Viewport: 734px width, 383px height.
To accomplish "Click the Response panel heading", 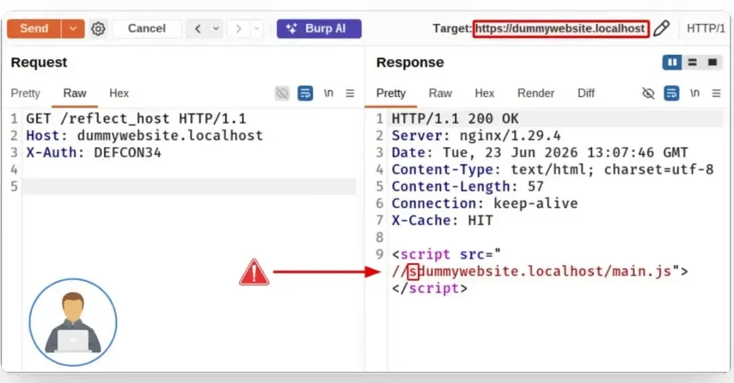I will [x=410, y=62].
